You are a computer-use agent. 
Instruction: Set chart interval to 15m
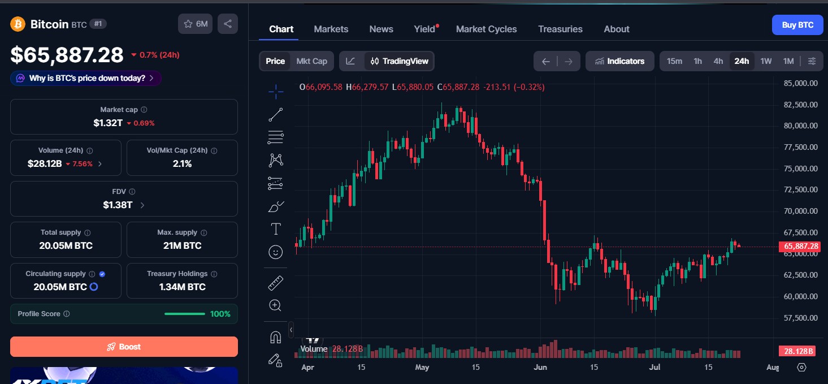pyautogui.click(x=674, y=61)
